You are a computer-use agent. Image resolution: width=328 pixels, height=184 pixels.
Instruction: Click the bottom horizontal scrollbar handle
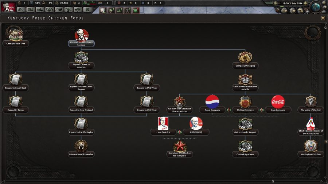tap(273, 181)
